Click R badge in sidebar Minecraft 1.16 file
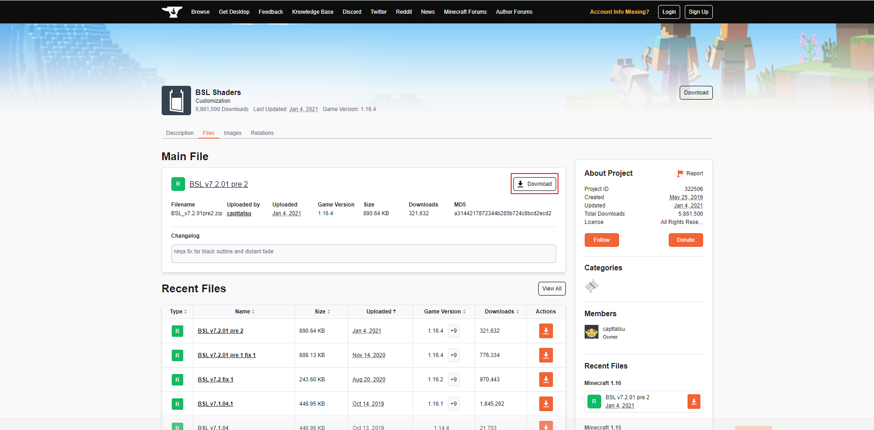 (594, 402)
